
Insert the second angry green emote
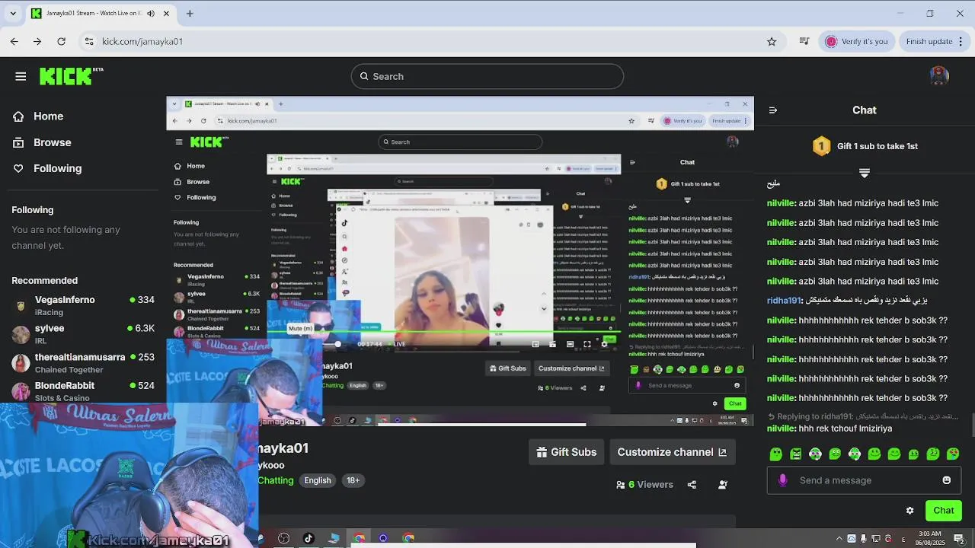[x=796, y=454]
